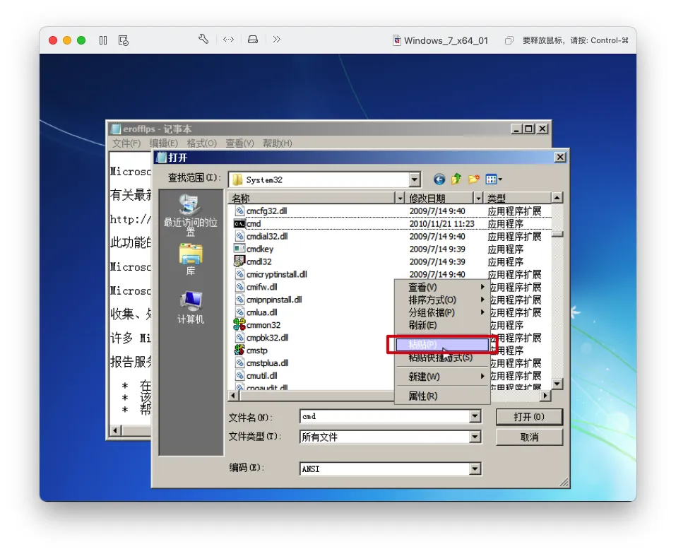Close the Open dialog
The image size is (676, 554).
[x=560, y=157]
